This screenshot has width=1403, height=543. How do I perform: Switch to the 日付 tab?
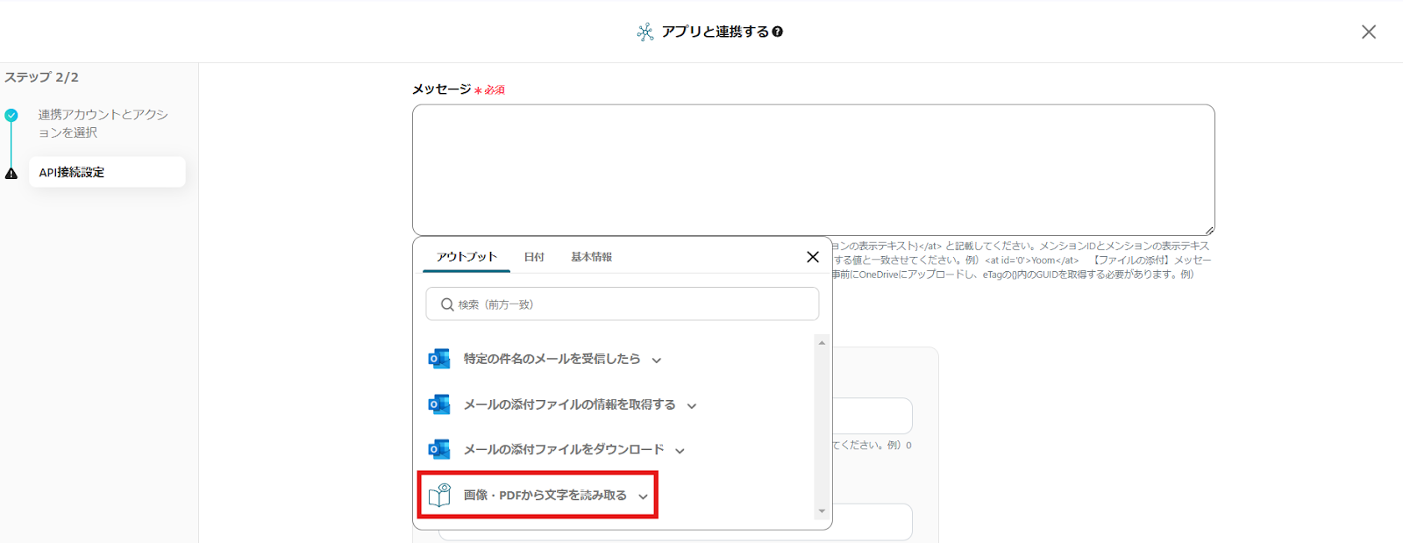point(534,257)
